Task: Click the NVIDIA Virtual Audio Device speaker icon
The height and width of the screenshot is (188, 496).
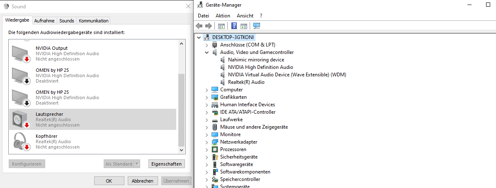Action: pos(223,75)
